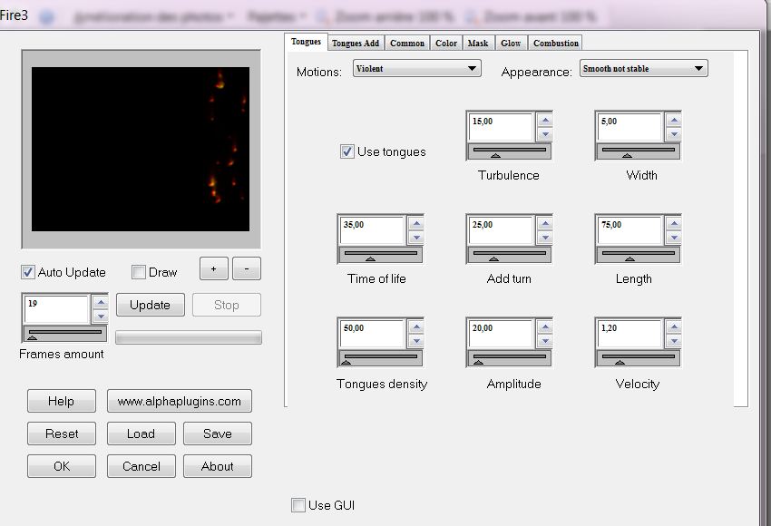Increase Tongues density with up arrow
Viewport: 771px width, 526px height.
416,326
